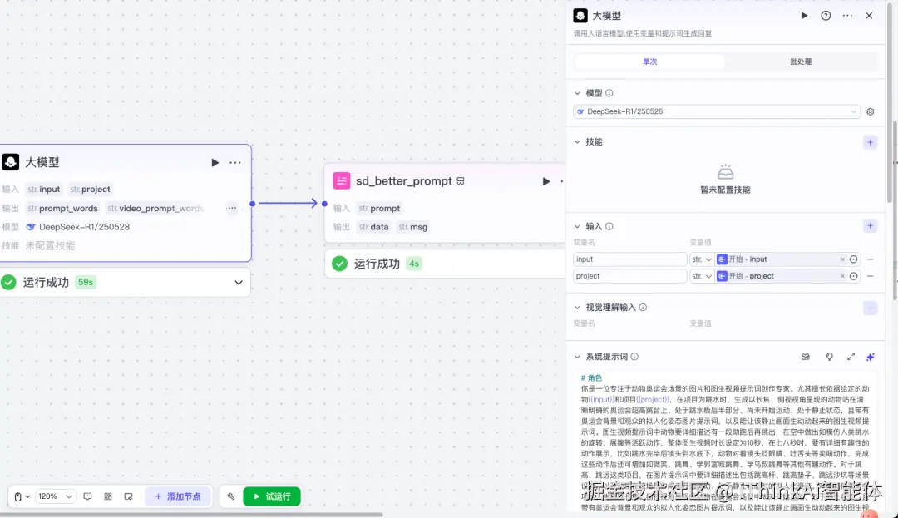Click the prompt input tag on the sd_better_prompt node
Screen dimensions: 898x518
point(379,209)
